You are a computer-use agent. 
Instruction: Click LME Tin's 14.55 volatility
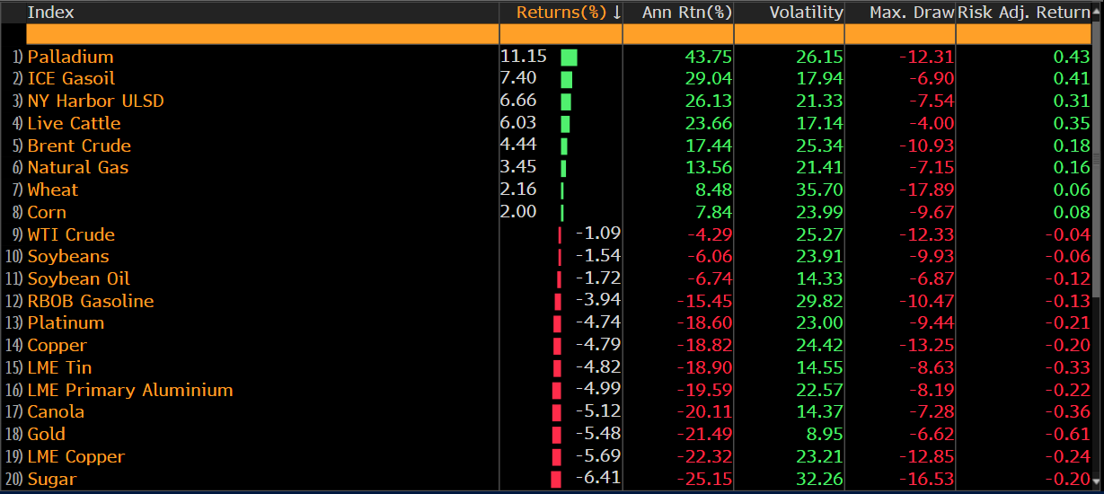[819, 367]
